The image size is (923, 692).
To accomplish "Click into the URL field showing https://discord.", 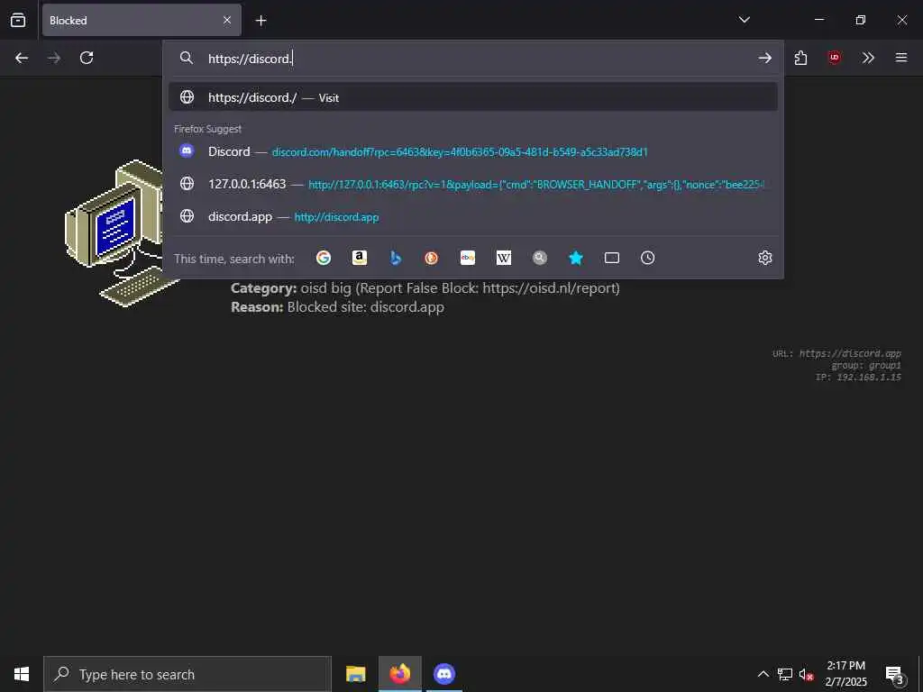I will pos(477,59).
